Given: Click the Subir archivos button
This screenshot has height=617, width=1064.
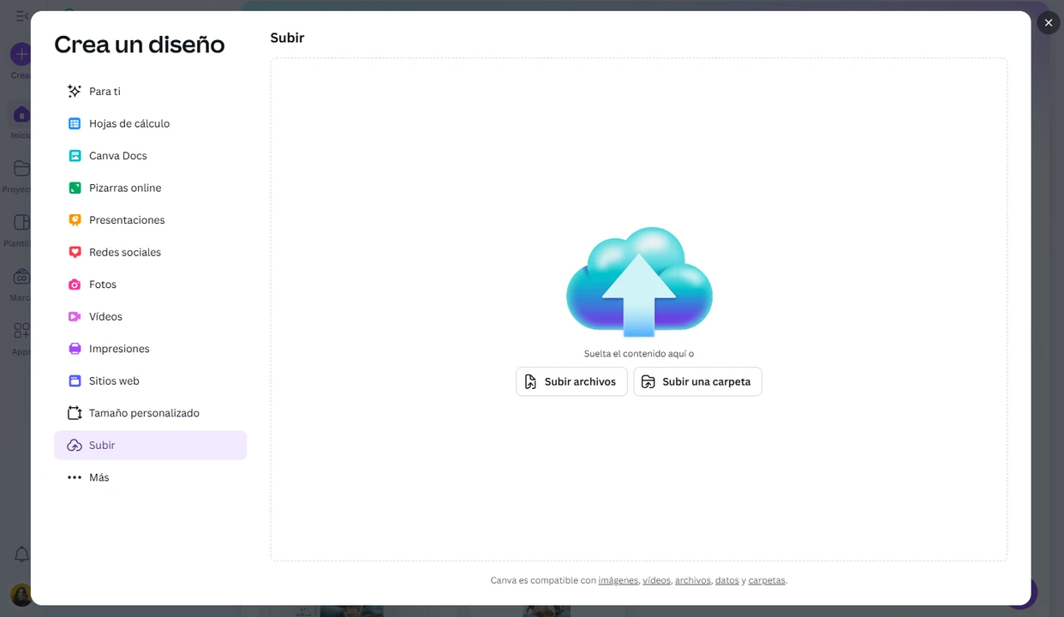Looking at the screenshot, I should coord(571,381).
